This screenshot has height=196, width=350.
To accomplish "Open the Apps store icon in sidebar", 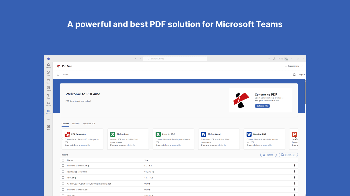I will [48, 127].
